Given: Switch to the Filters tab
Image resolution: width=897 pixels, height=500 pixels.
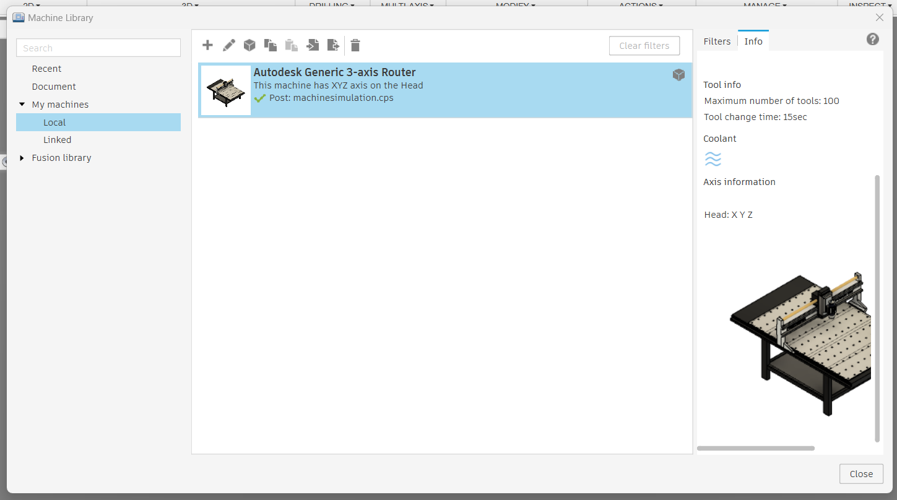Looking at the screenshot, I should pyautogui.click(x=717, y=41).
